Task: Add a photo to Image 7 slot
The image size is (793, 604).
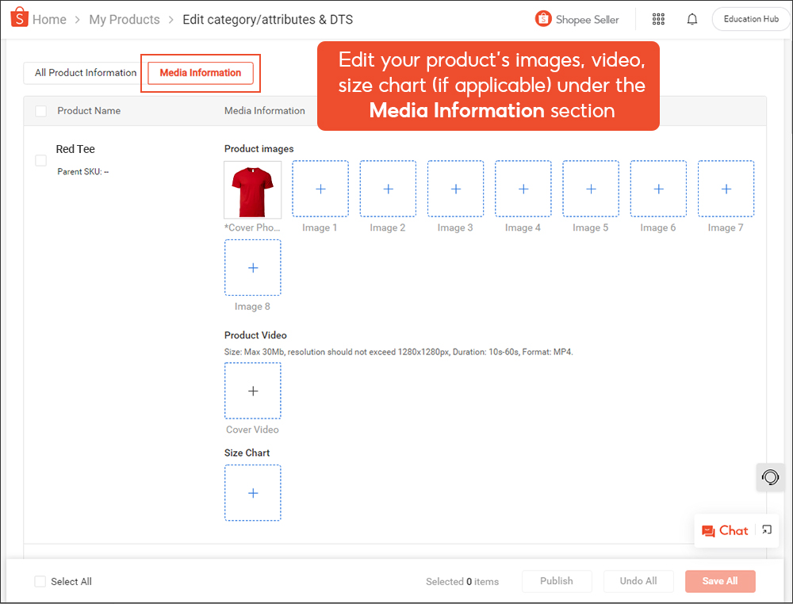Action: tap(726, 189)
